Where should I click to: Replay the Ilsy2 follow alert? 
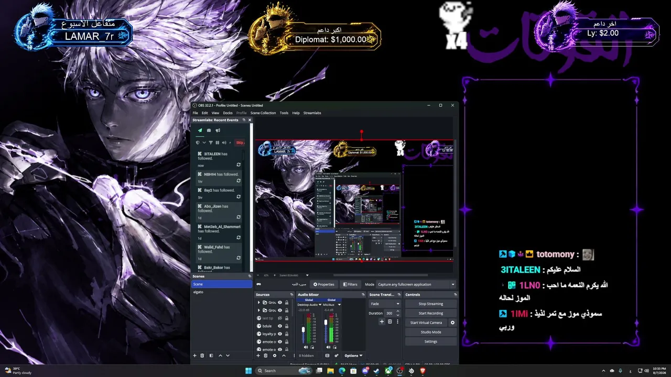point(239,197)
